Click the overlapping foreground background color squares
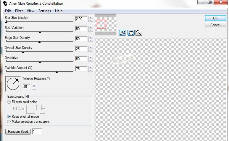The width and height of the screenshot is (229, 141). [x=41, y=109]
